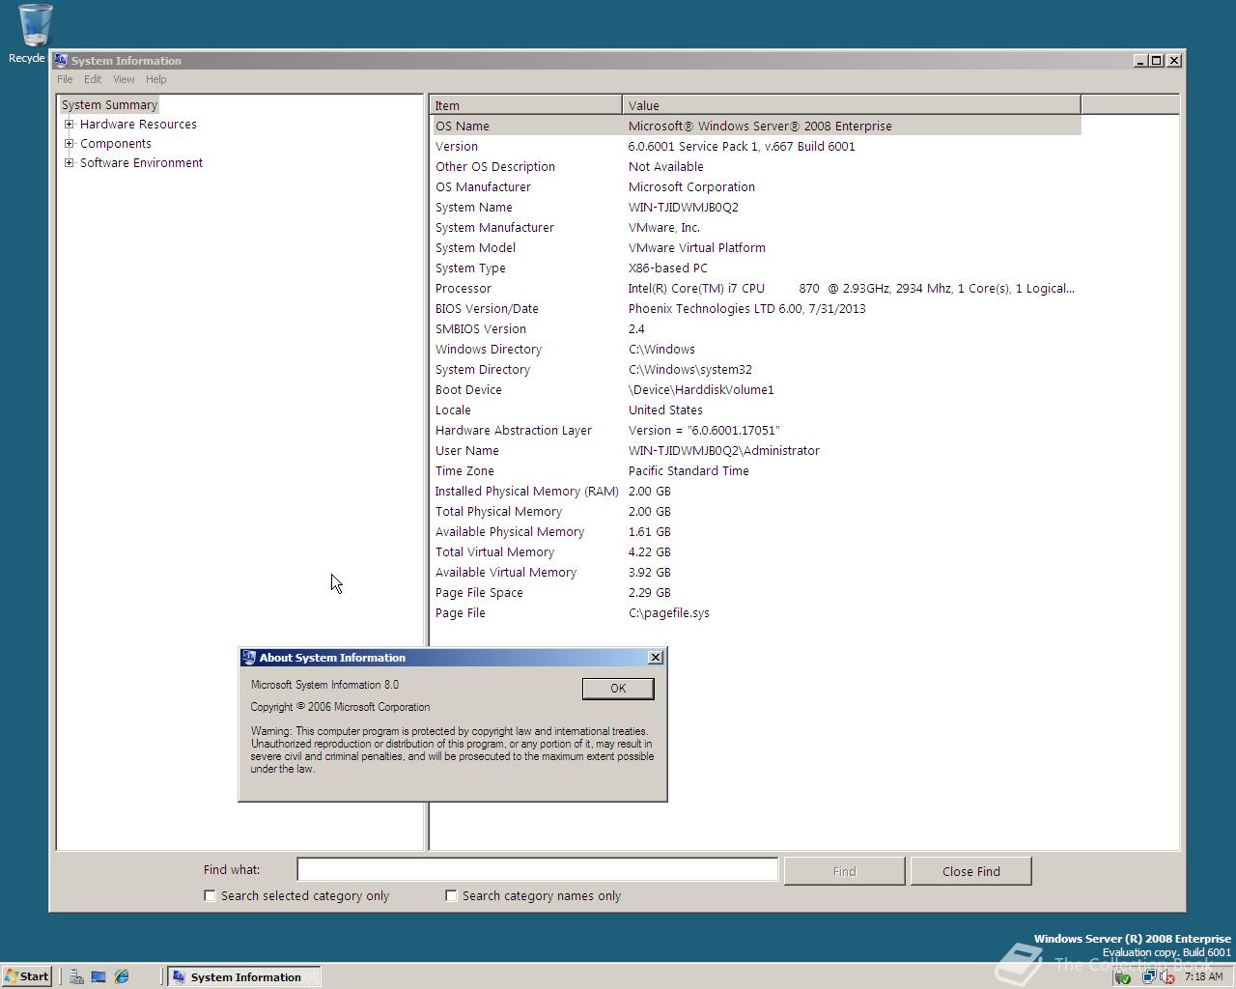Click the Other OS Description item
Viewport: 1236px width, 989px height.
point(494,166)
